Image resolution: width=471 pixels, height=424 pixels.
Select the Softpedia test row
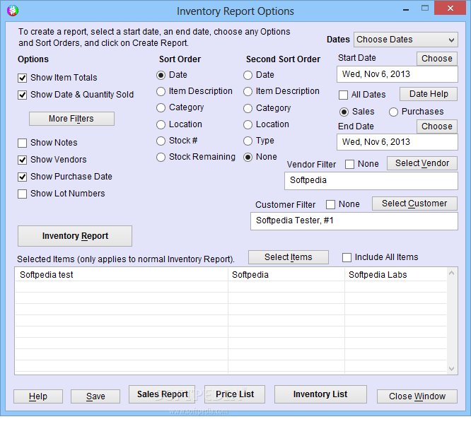pyautogui.click(x=231, y=275)
